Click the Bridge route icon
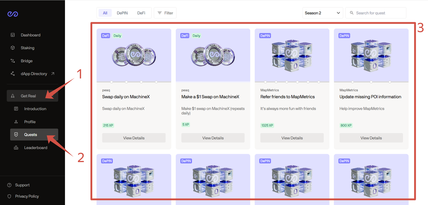 [13, 61]
